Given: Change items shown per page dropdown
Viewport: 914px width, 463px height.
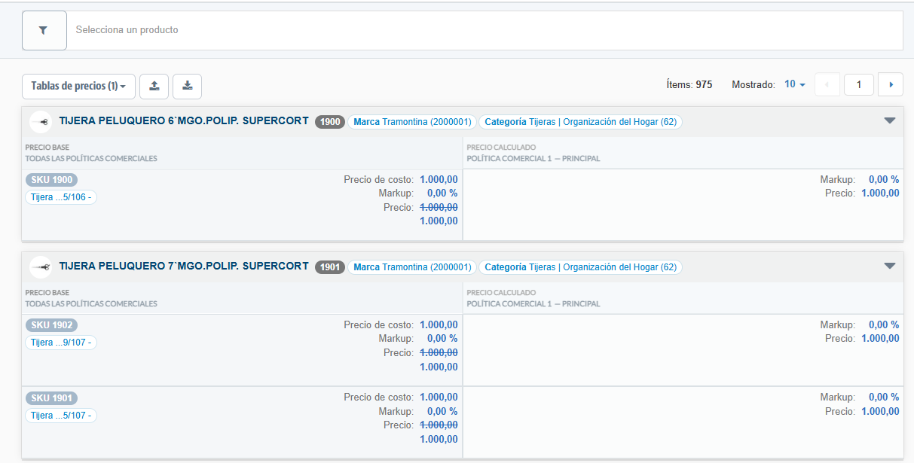Looking at the screenshot, I should point(795,85).
